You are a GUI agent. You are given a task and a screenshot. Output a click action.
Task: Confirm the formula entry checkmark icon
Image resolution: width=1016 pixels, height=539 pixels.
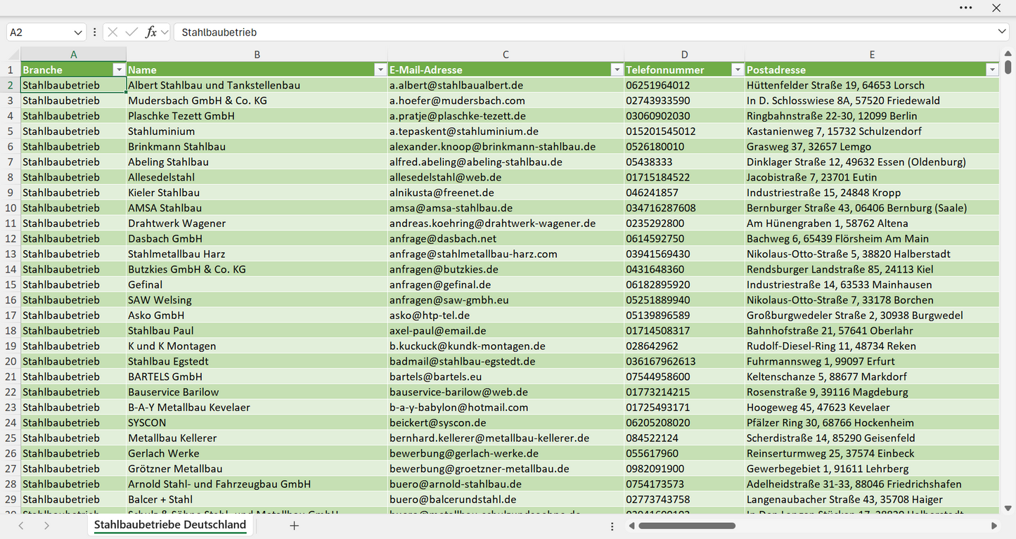[131, 32]
